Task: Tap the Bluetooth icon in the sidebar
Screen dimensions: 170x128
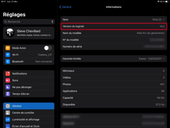Action: 8,62
